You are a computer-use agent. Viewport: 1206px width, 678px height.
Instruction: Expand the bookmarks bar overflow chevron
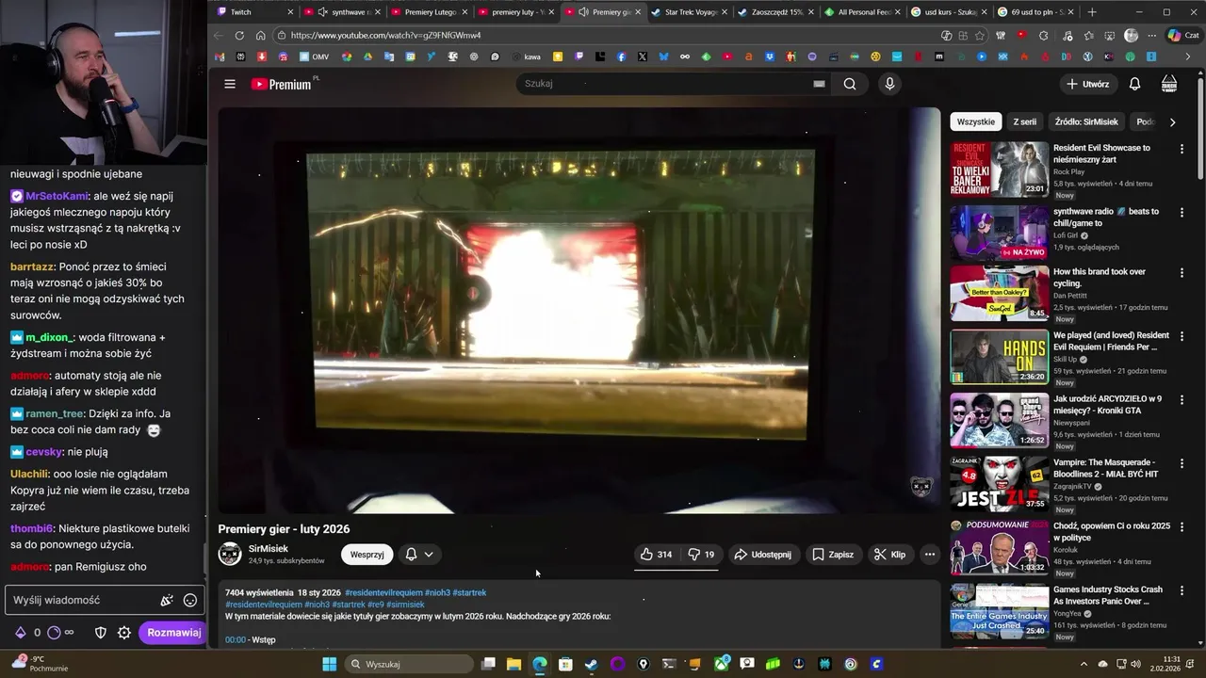(1188, 56)
